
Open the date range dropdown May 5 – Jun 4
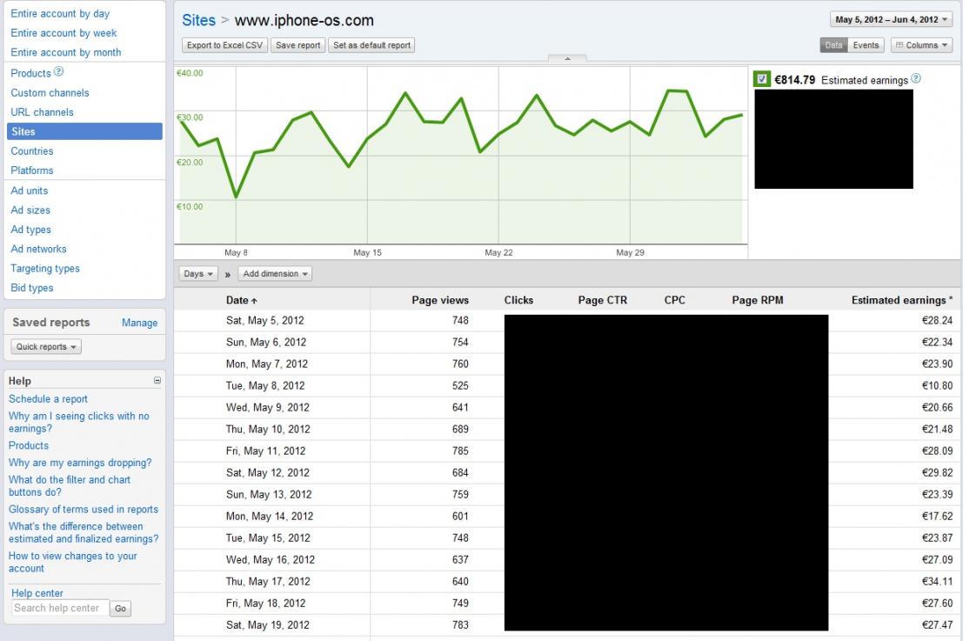point(891,20)
